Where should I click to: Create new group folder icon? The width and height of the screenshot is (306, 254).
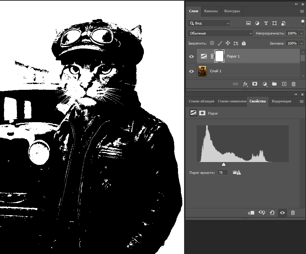(274, 84)
